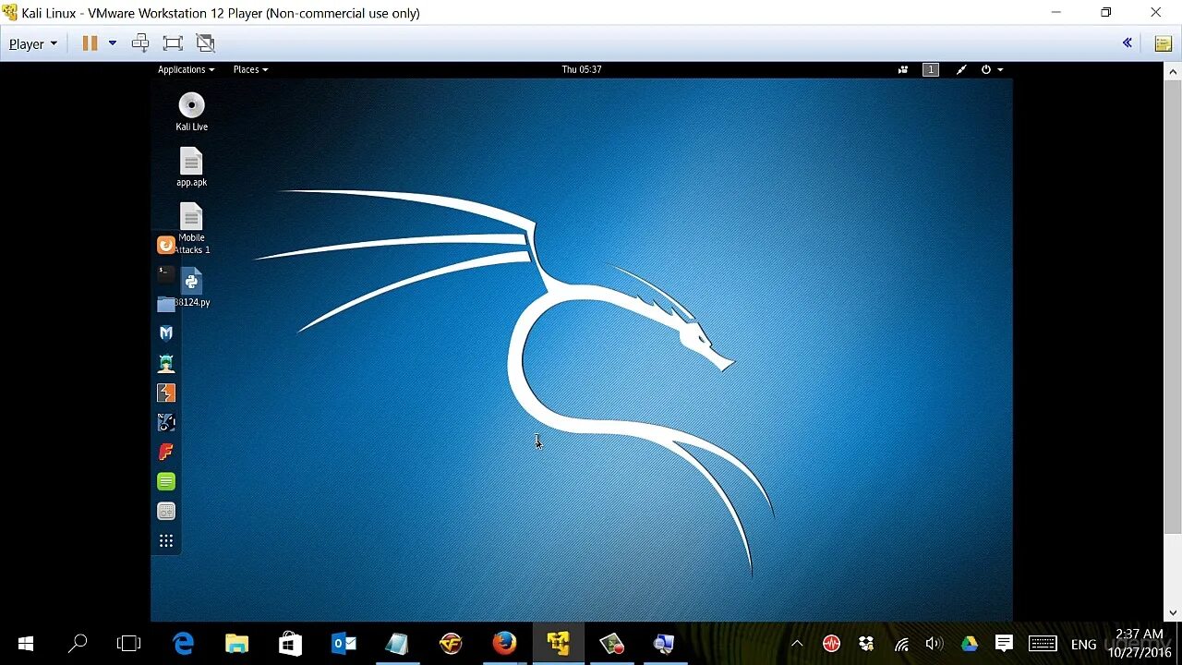
Task: Switch to Firefox from the taskbar
Action: coord(504,644)
